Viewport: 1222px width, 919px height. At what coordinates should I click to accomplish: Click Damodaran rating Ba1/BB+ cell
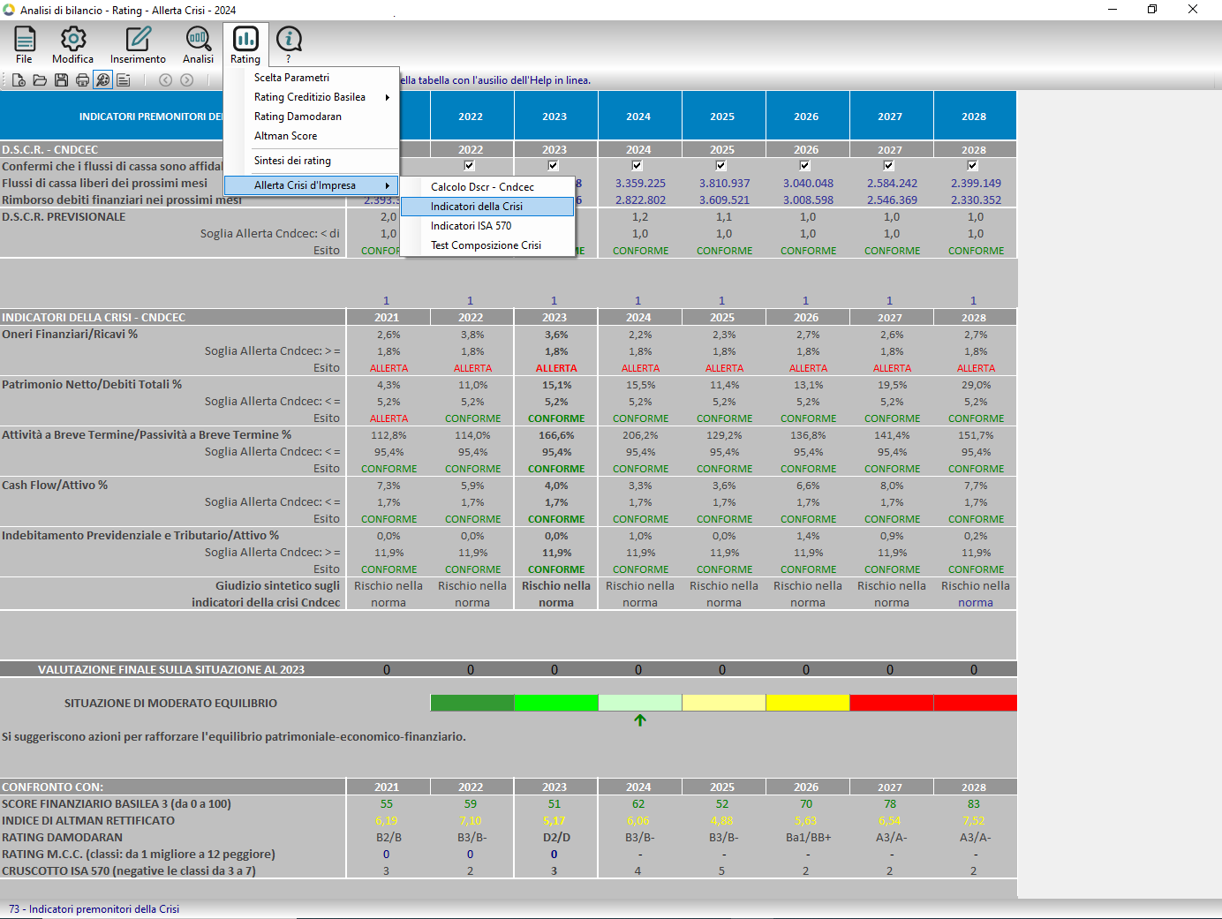pos(808,838)
